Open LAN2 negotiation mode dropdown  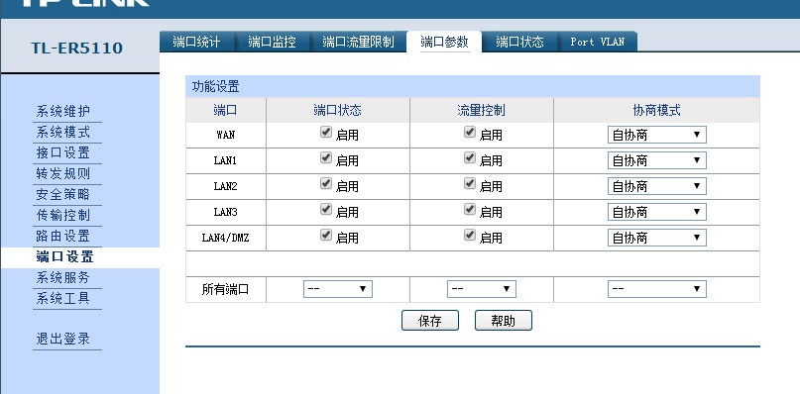pos(656,186)
